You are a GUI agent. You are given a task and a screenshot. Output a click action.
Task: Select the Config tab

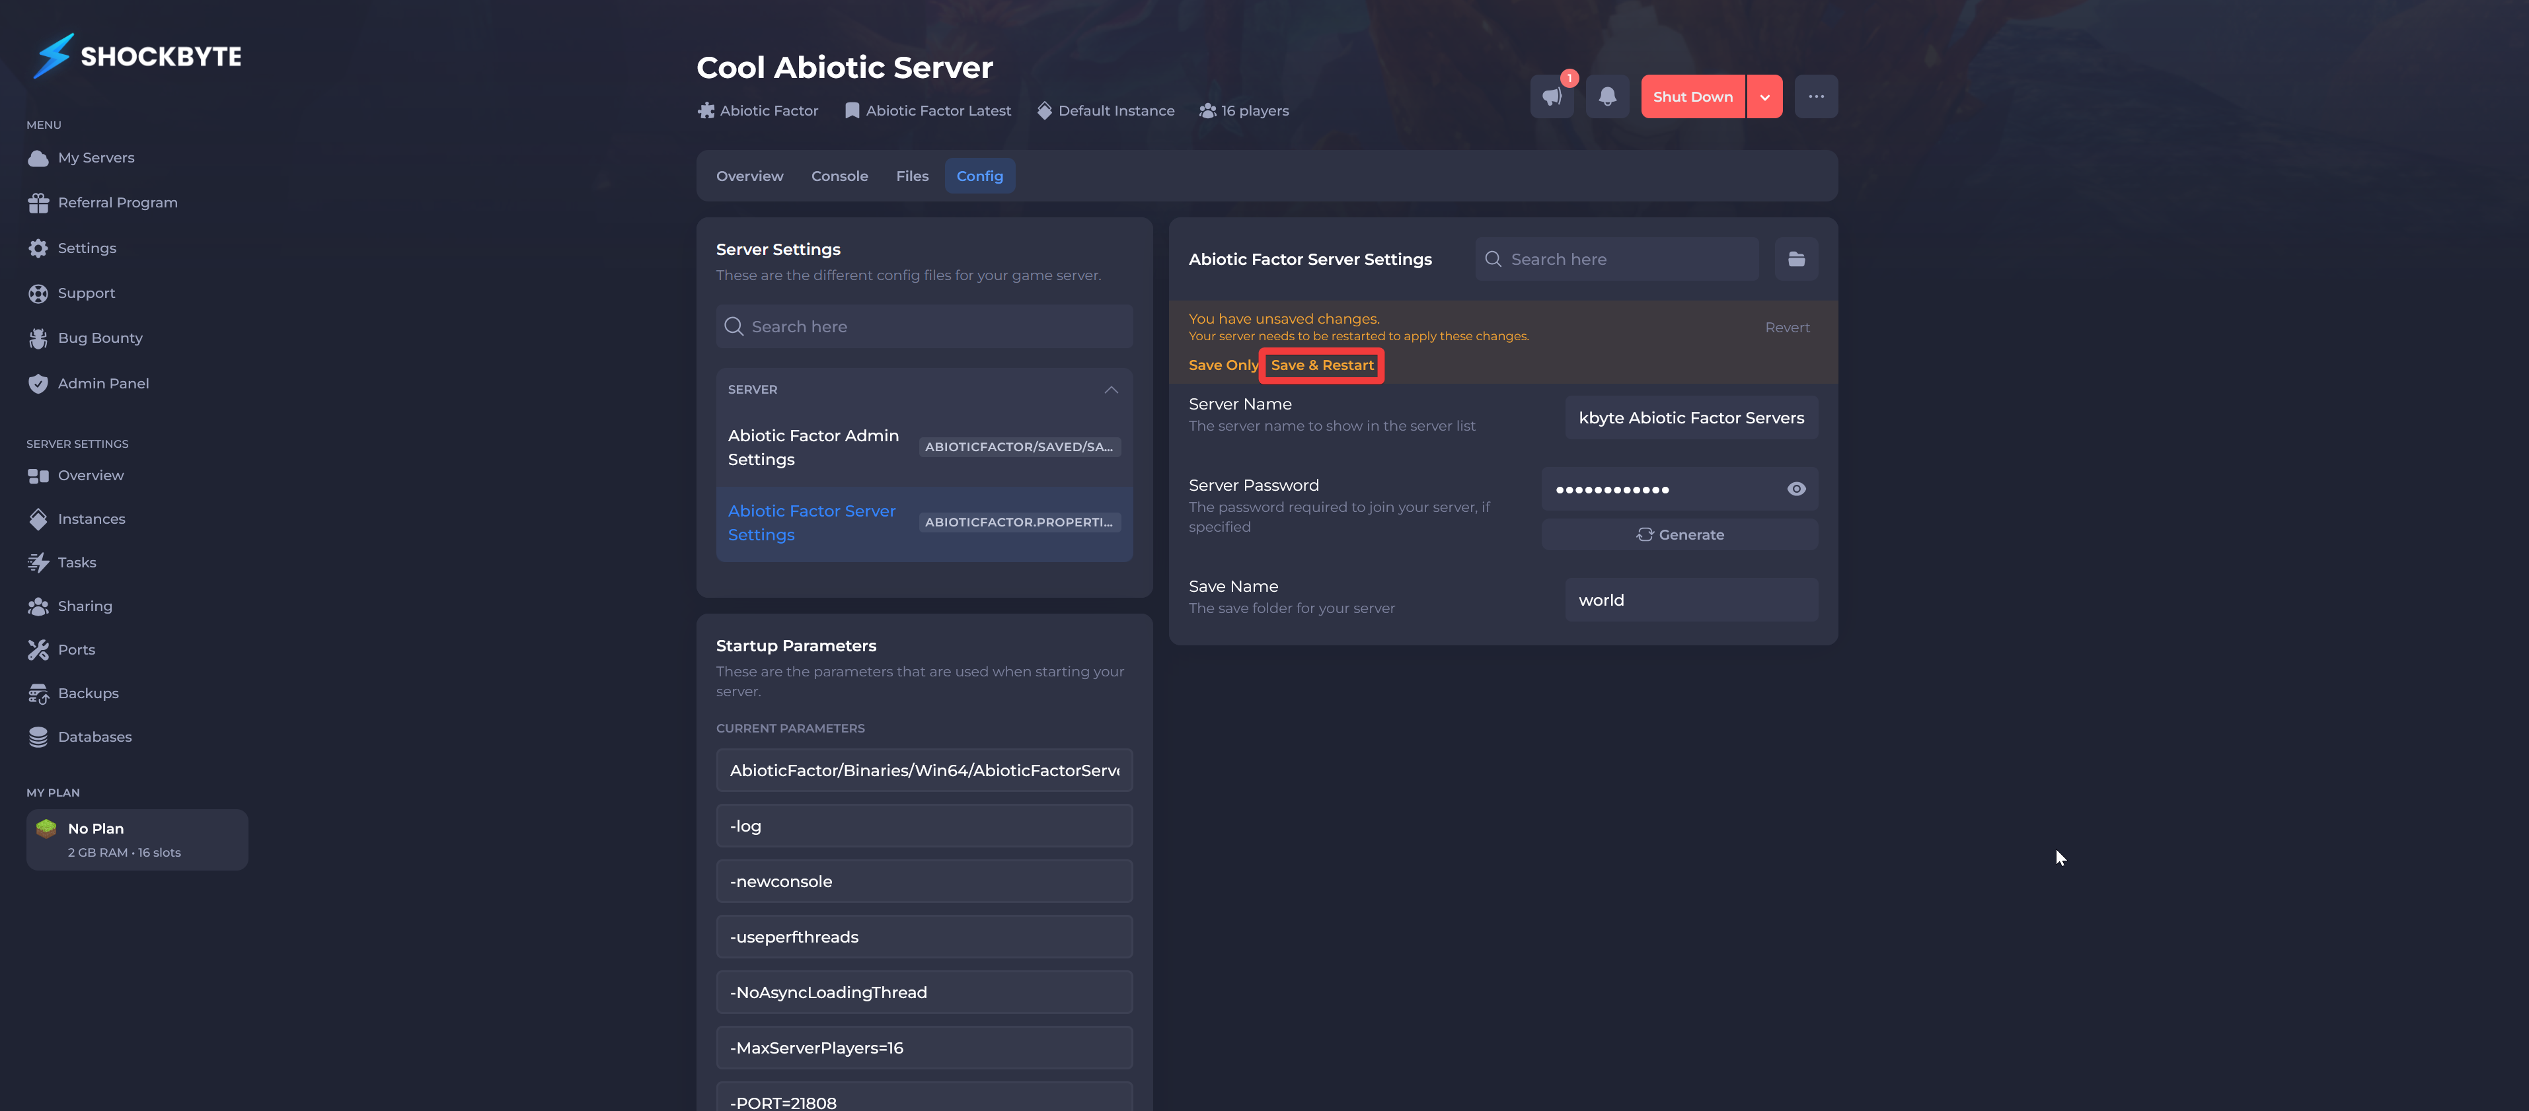pos(980,176)
